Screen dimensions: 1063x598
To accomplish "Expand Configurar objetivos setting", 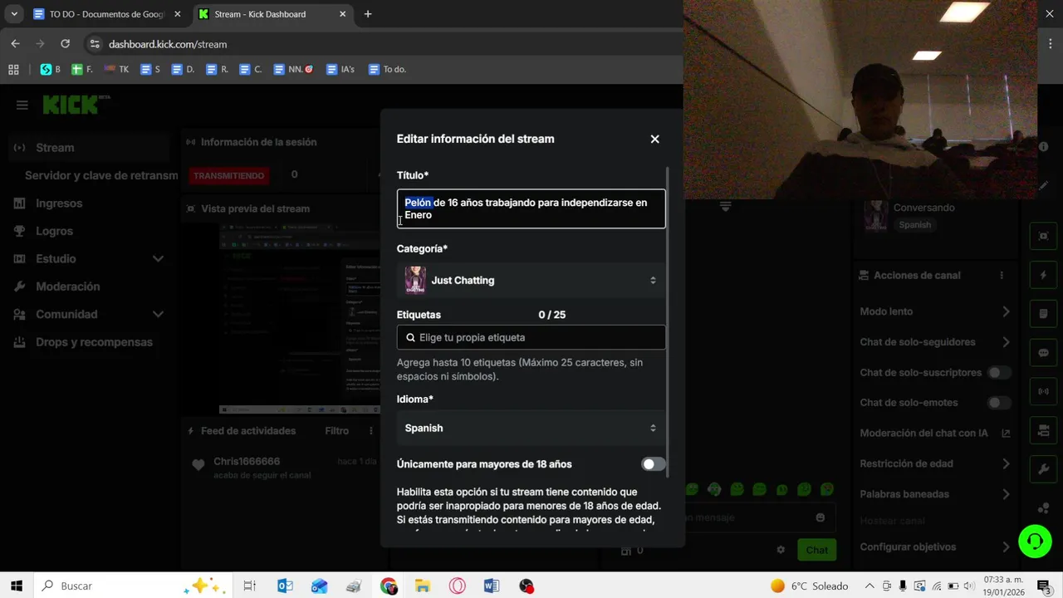I will tap(935, 547).
